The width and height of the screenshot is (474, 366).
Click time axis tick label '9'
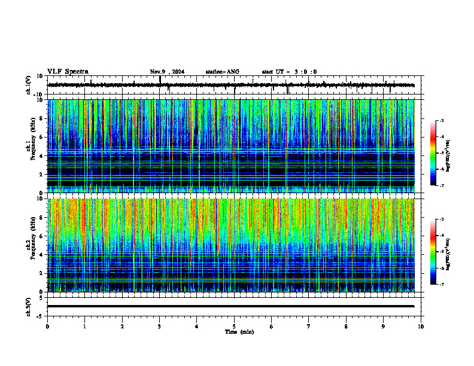click(x=383, y=327)
